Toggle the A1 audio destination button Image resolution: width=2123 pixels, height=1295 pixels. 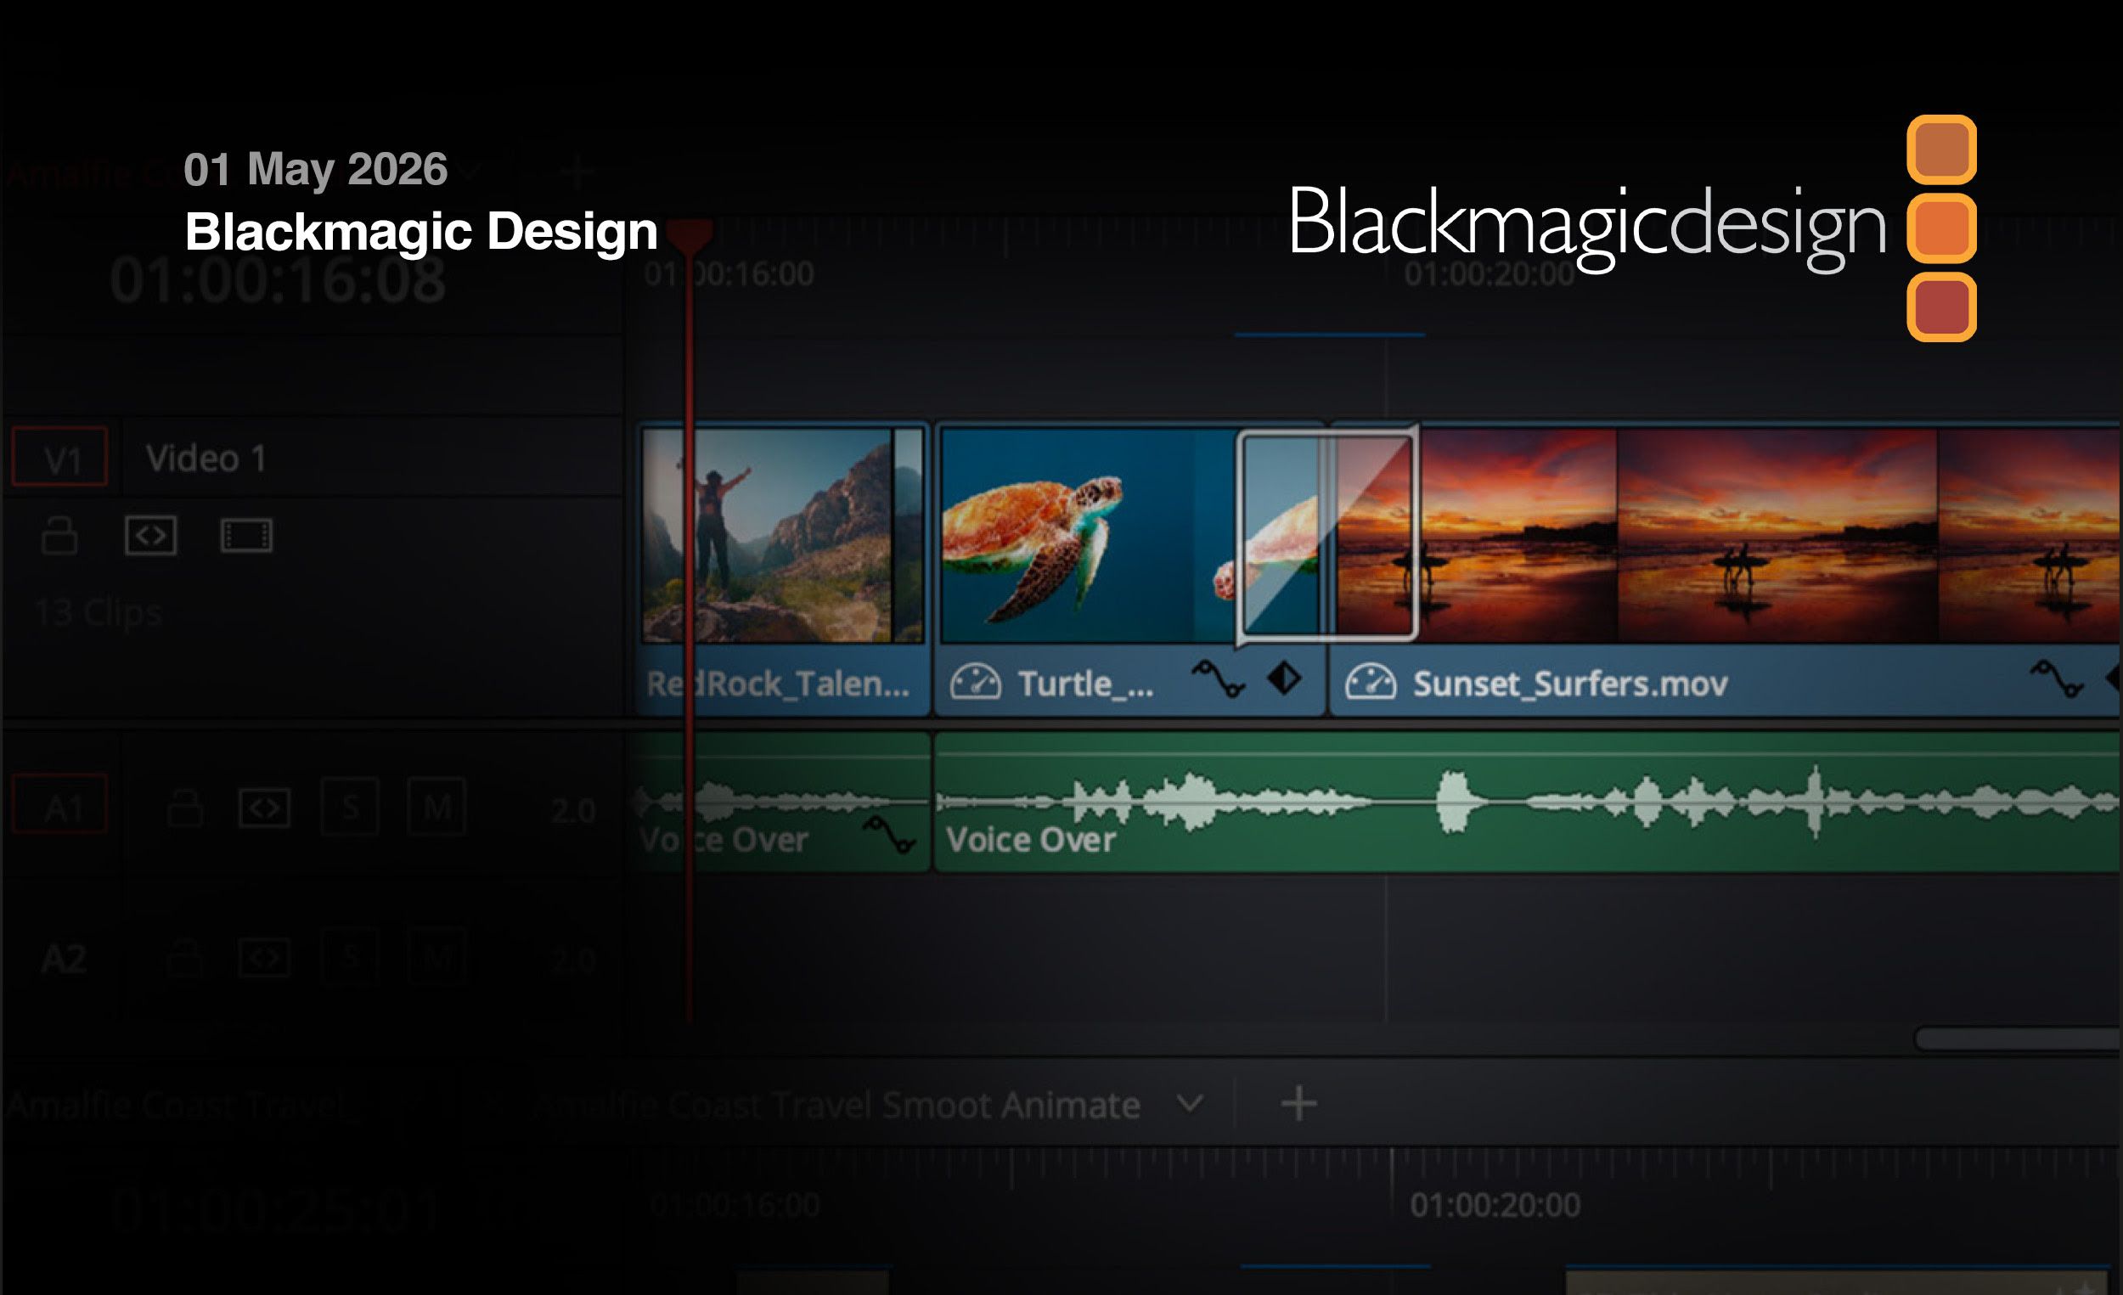pyautogui.click(x=60, y=804)
